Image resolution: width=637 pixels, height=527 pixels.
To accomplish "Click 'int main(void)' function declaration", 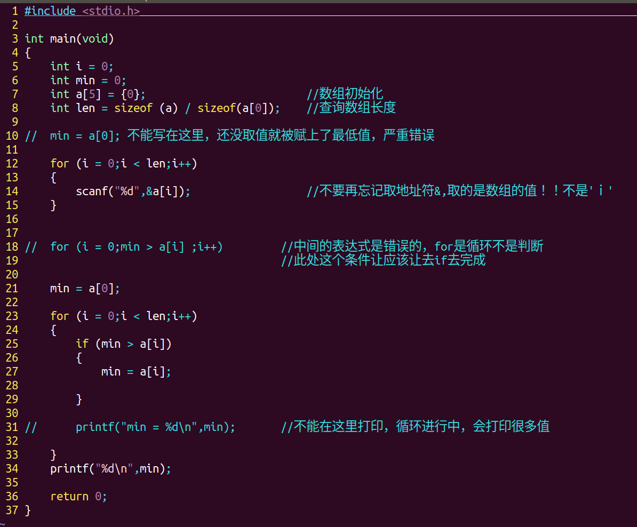I will (69, 38).
